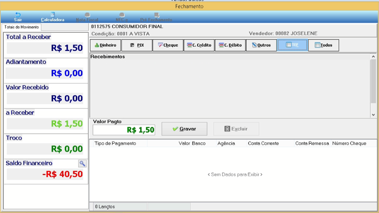Open the Saldo Financeiro magnifier search
The height and width of the screenshot is (213, 379).
pyautogui.click(x=82, y=164)
